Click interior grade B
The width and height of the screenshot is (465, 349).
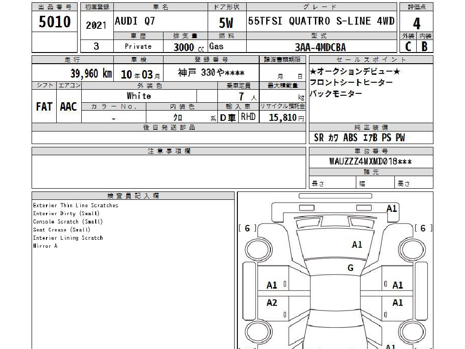pyautogui.click(x=425, y=46)
